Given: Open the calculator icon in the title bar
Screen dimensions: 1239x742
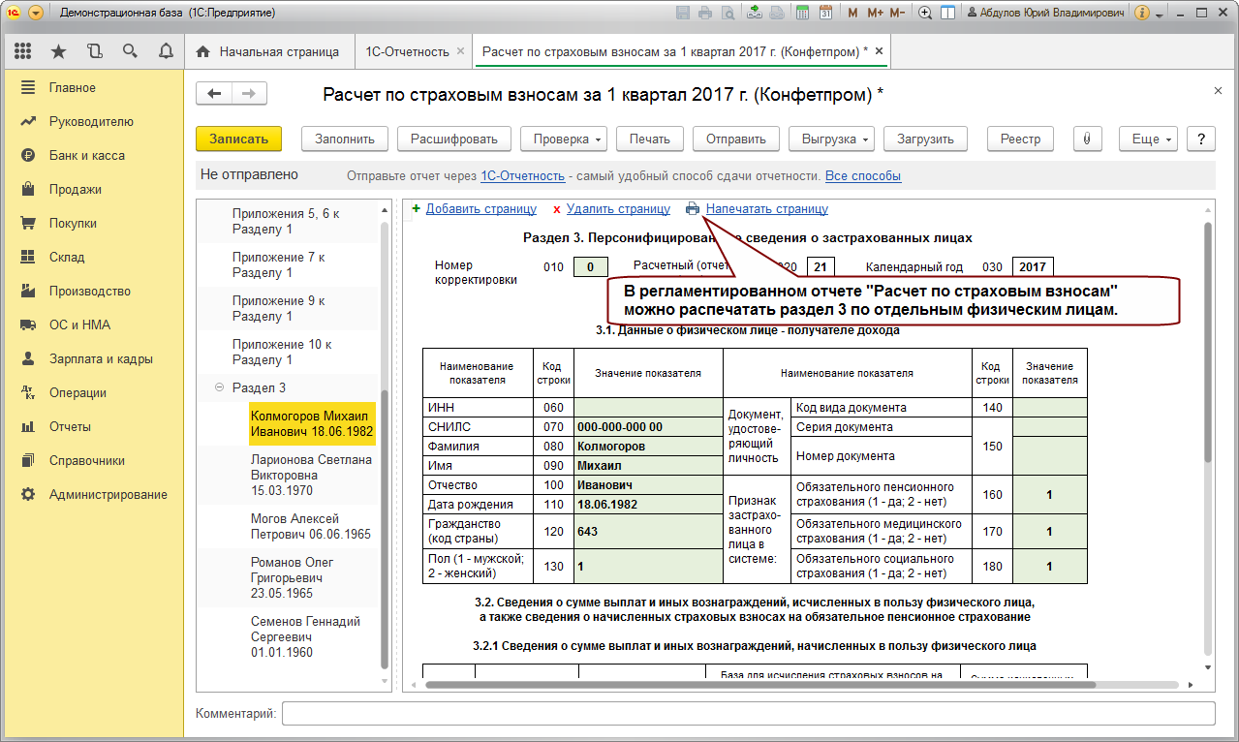Looking at the screenshot, I should pyautogui.click(x=803, y=14).
